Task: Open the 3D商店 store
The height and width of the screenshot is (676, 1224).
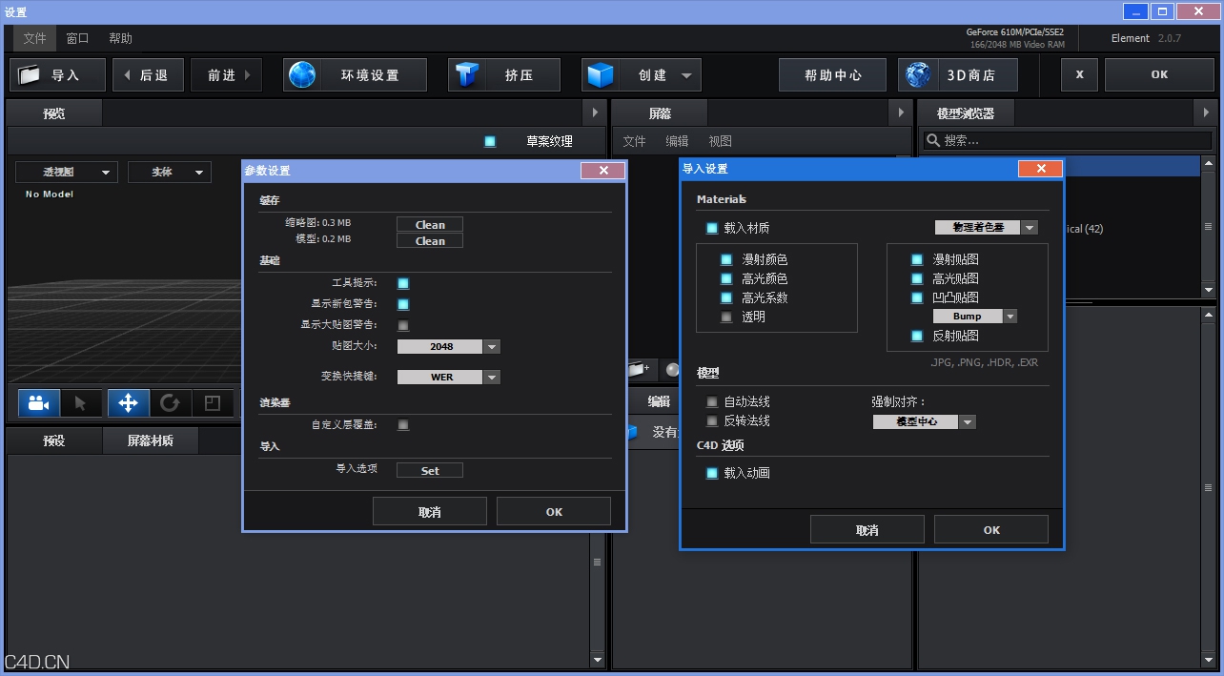Action: tap(959, 73)
